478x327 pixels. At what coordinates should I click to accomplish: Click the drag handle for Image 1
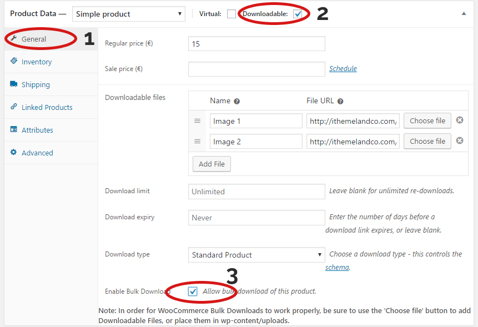(x=197, y=121)
